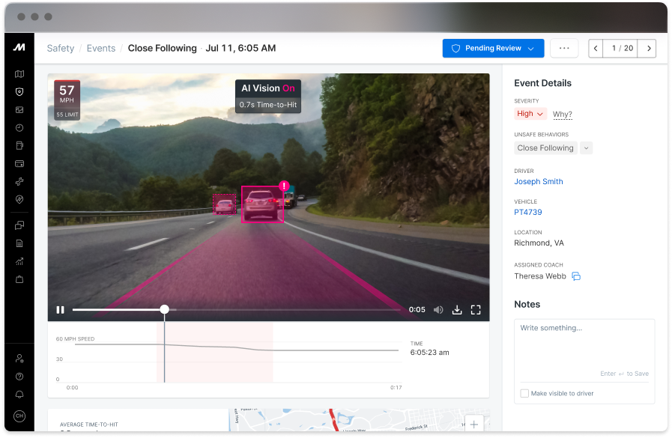Image resolution: width=672 pixels, height=438 pixels.
Task: Copy Theresa Webb's coach assignment via copy icon
Action: click(x=576, y=276)
